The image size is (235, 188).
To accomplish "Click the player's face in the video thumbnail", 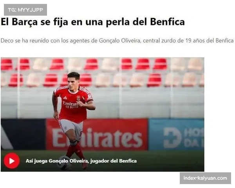I will (x=73, y=83).
